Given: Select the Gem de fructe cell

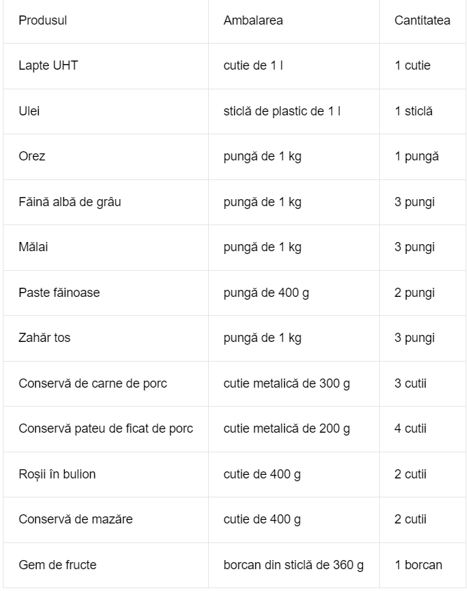Looking at the screenshot, I should (106, 566).
